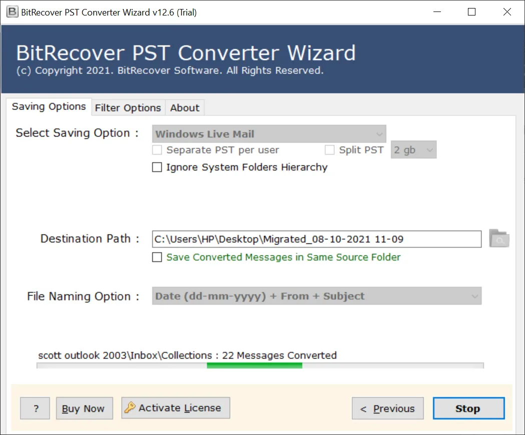
Task: Click the BitRecover app icon in title bar
Action: (13, 12)
